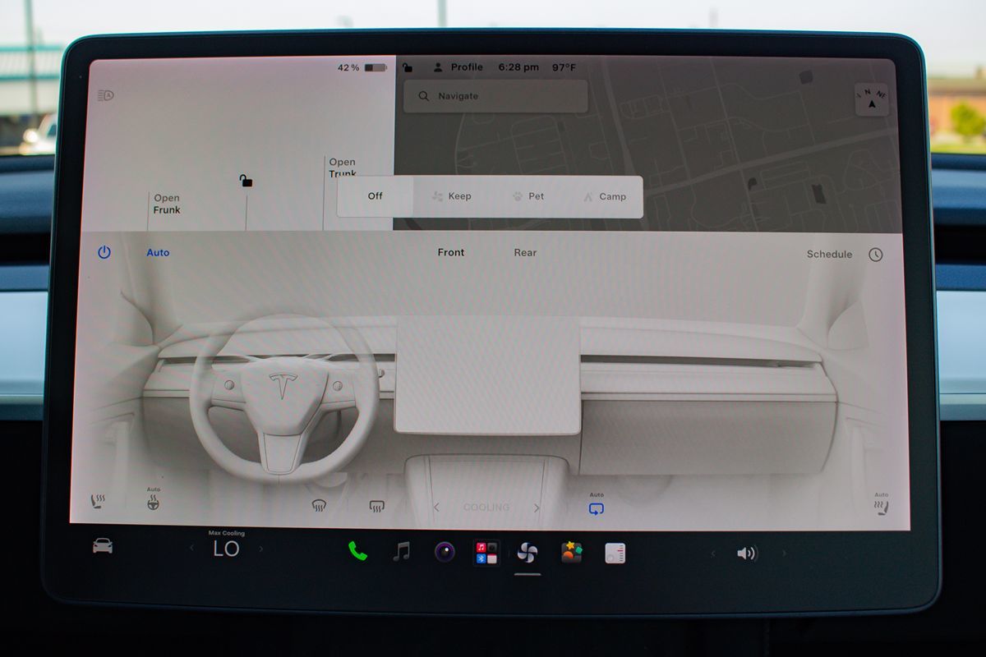Open the Frunk
Image resolution: width=986 pixels, height=657 pixels.
tap(167, 204)
